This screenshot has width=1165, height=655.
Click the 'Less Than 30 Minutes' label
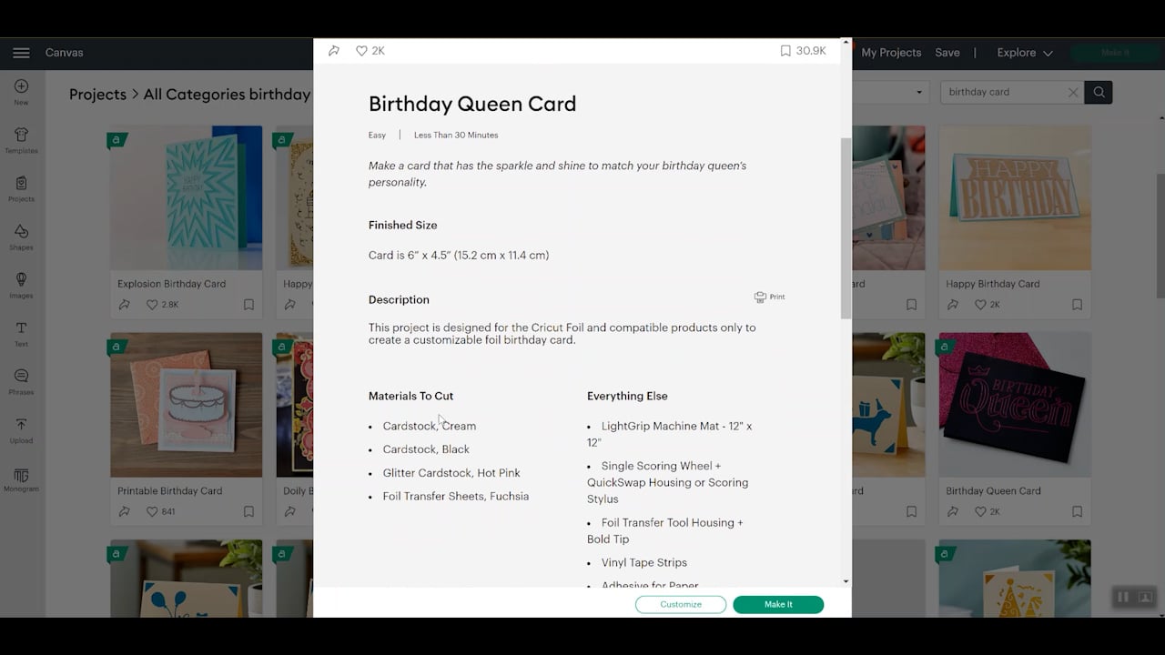[456, 135]
